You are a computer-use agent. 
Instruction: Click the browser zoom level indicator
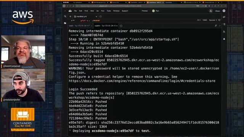point(197,6)
